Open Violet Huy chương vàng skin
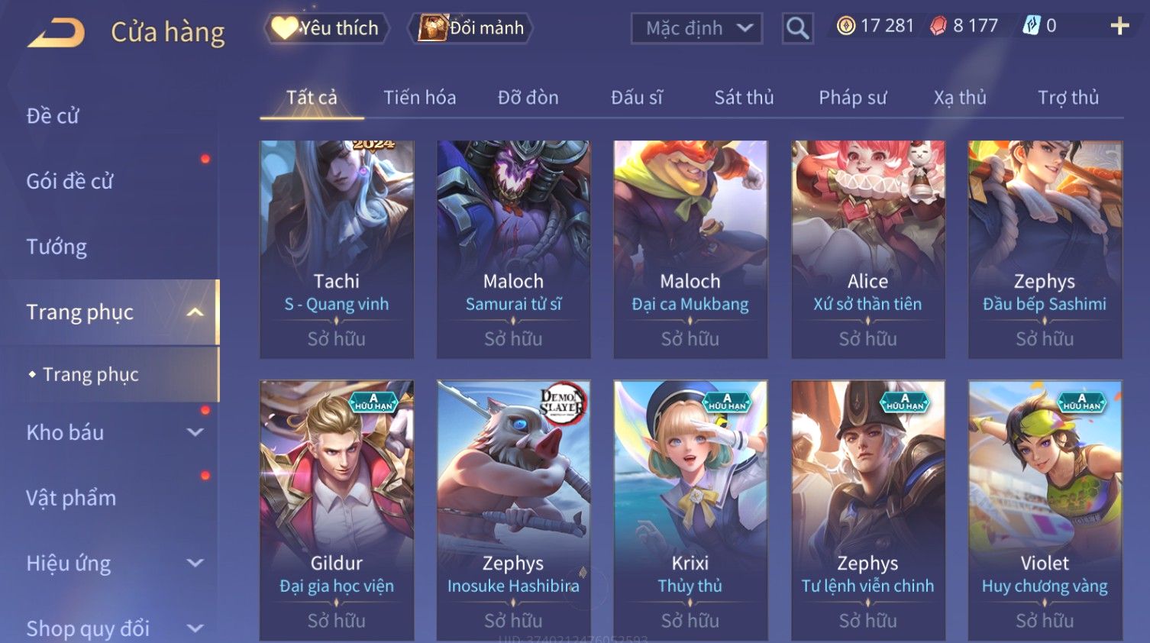 1045,510
